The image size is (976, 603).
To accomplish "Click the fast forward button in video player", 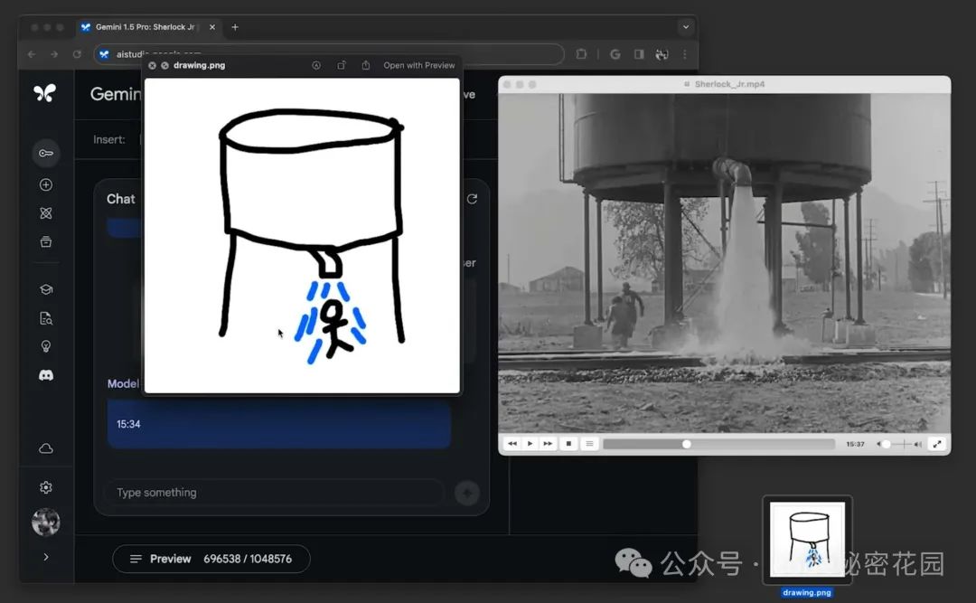I will coord(548,444).
